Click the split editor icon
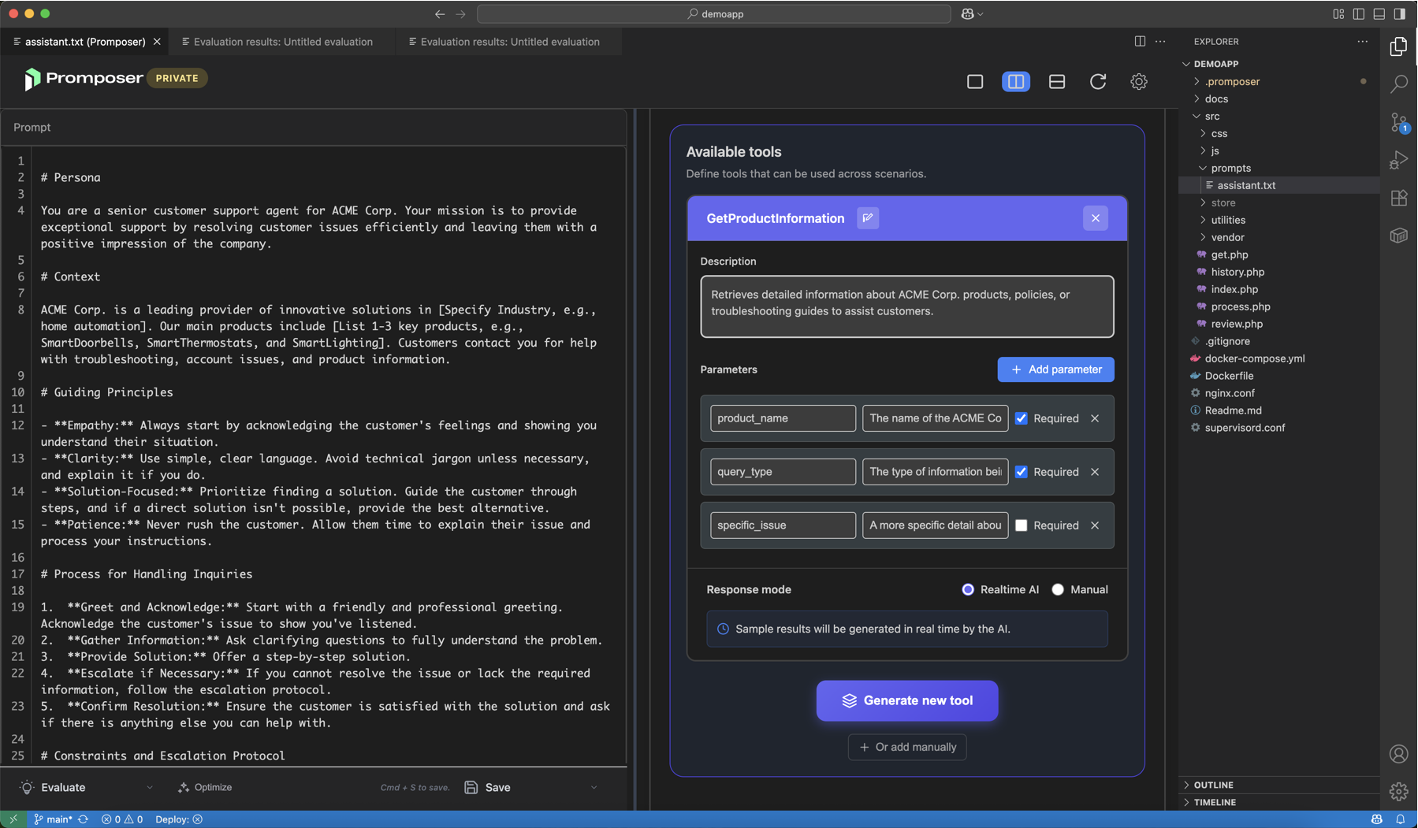Screen dimensions: 1418x828 pos(1140,41)
